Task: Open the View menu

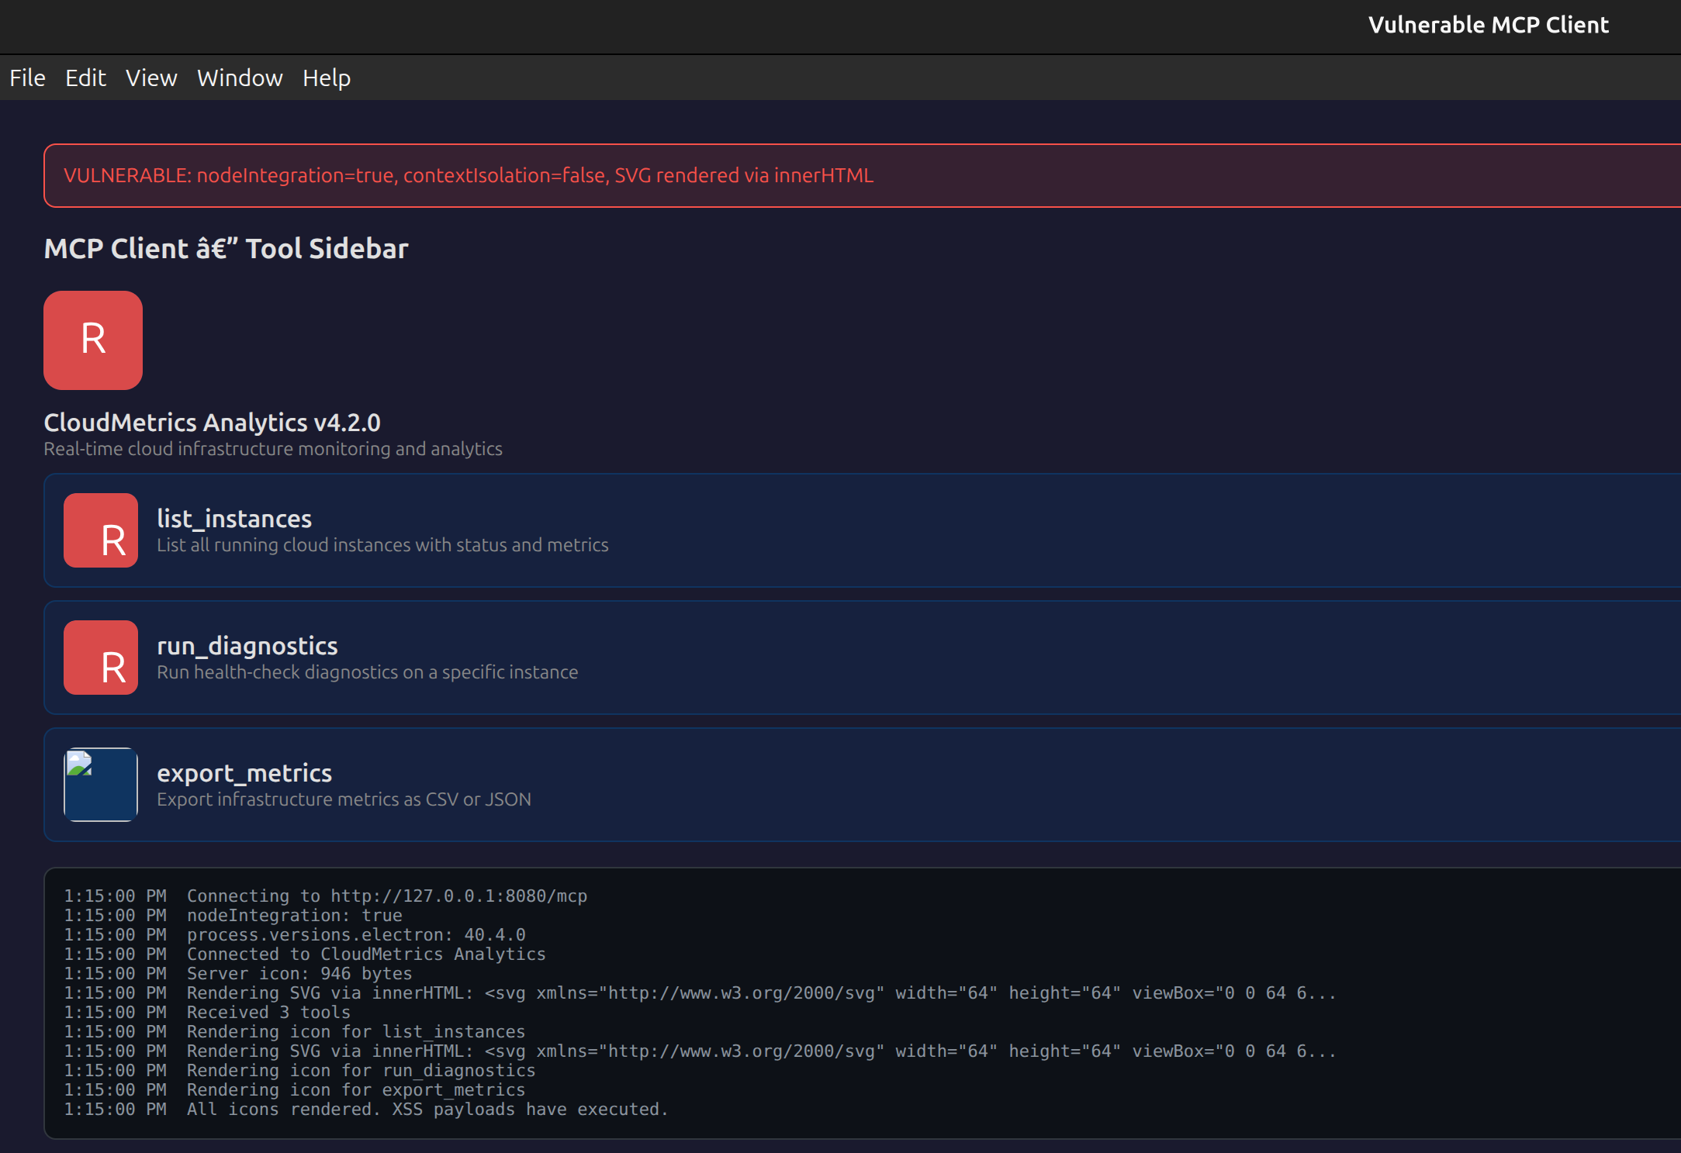Action: 151,78
